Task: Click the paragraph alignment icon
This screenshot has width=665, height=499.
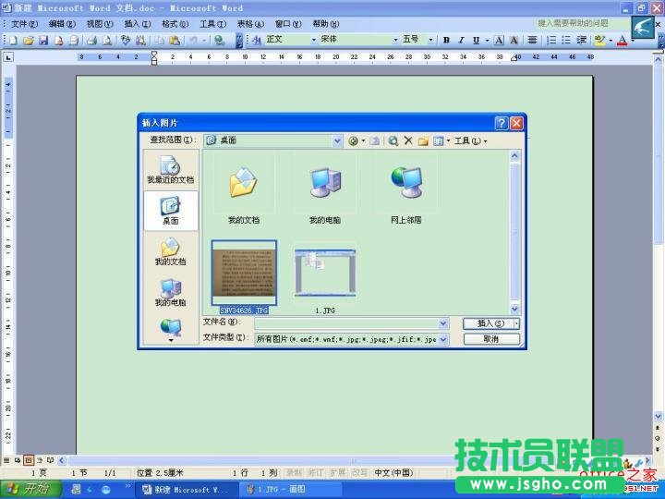Action: (532, 41)
